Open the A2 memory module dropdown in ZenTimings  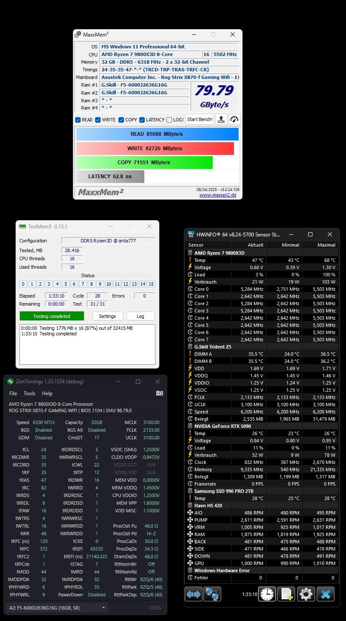(x=56, y=608)
